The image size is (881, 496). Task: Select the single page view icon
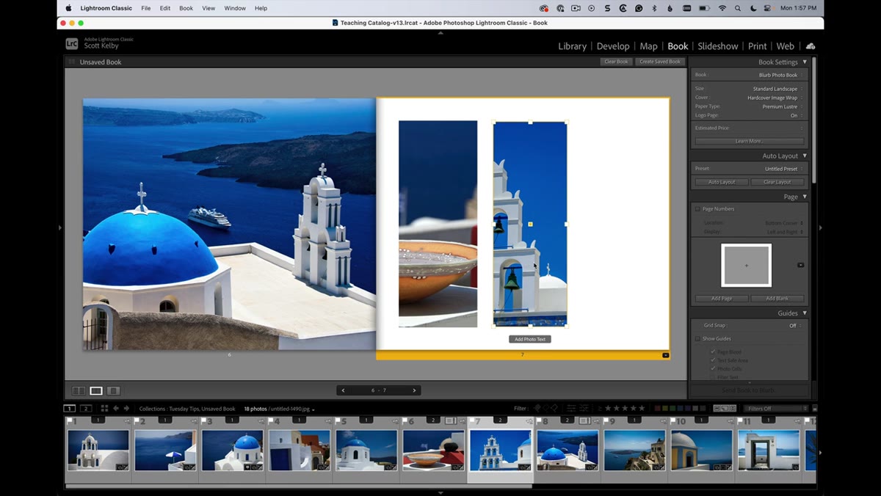tap(114, 391)
